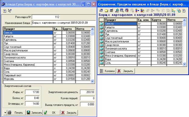This screenshot has width=189, height=117.
Task: Select the Картофель name in Блюда table
Action: (10, 40)
